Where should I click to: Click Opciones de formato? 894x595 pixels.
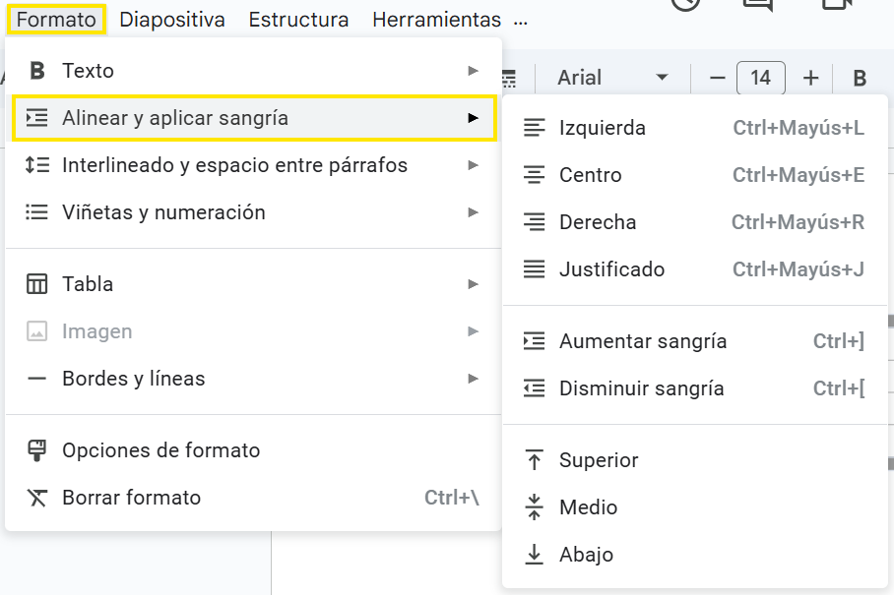coord(161,450)
